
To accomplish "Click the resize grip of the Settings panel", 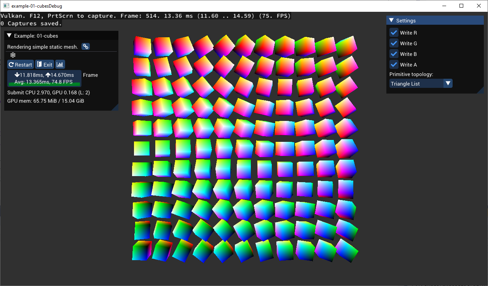I will click(x=482, y=91).
